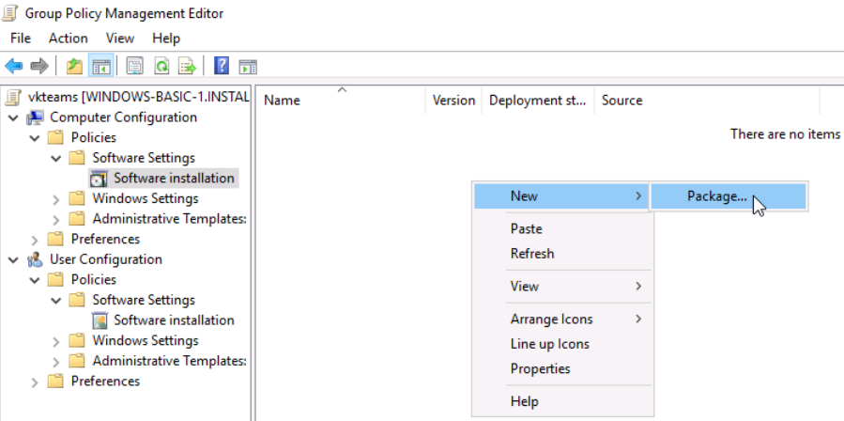The height and width of the screenshot is (421, 844).
Task: Select Administrative Templates under Computer Configuration
Action: 168,219
